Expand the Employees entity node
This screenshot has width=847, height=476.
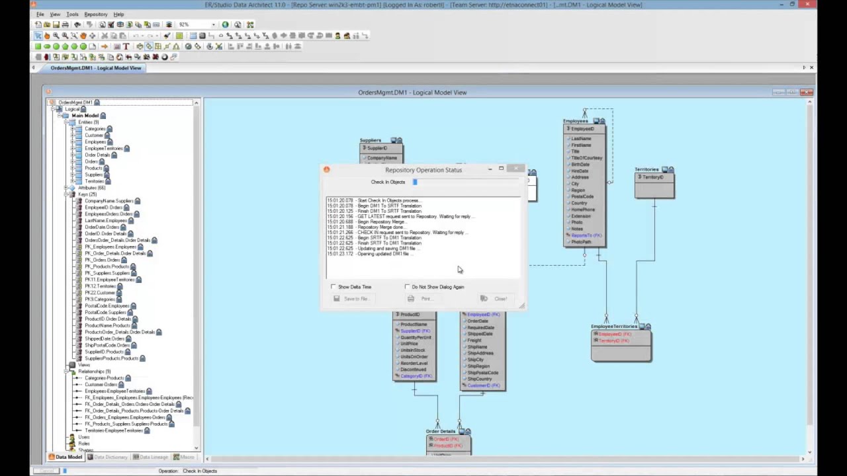coord(72,142)
